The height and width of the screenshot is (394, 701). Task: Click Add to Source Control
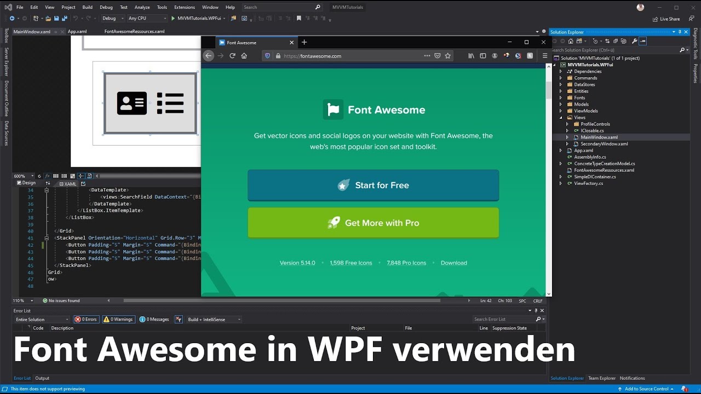coord(646,389)
